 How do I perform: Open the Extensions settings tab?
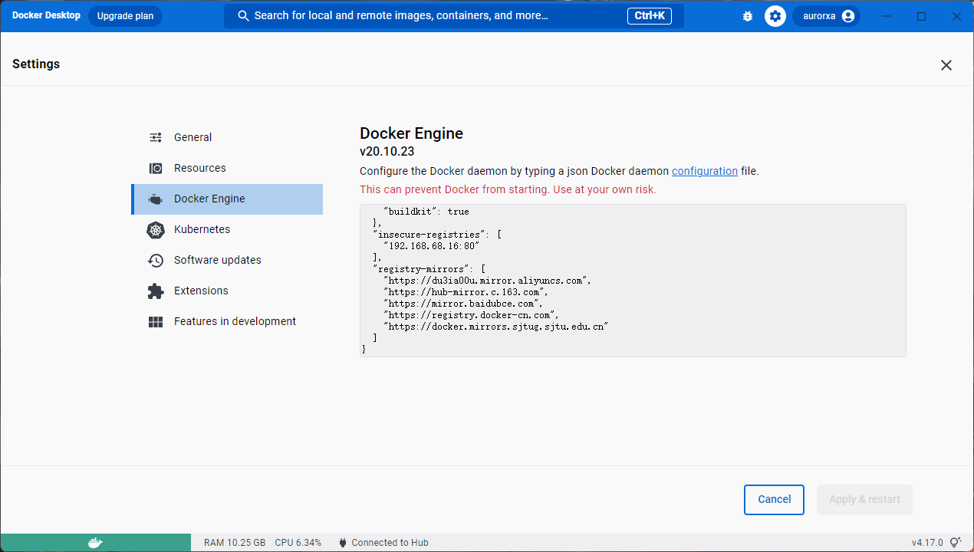pos(227,291)
